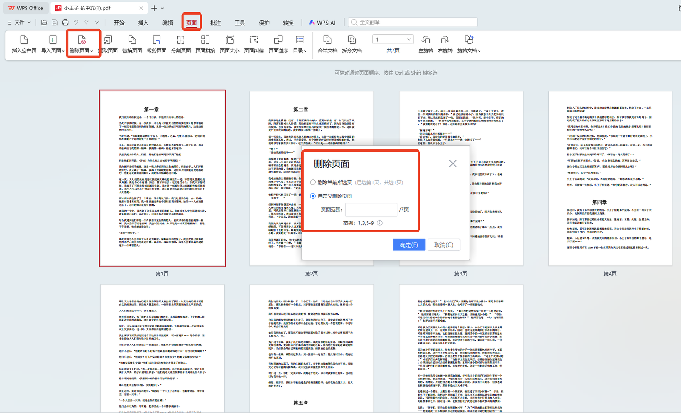Switch to the 编辑 (Edit) tab
The height and width of the screenshot is (413, 681).
[x=167, y=23]
